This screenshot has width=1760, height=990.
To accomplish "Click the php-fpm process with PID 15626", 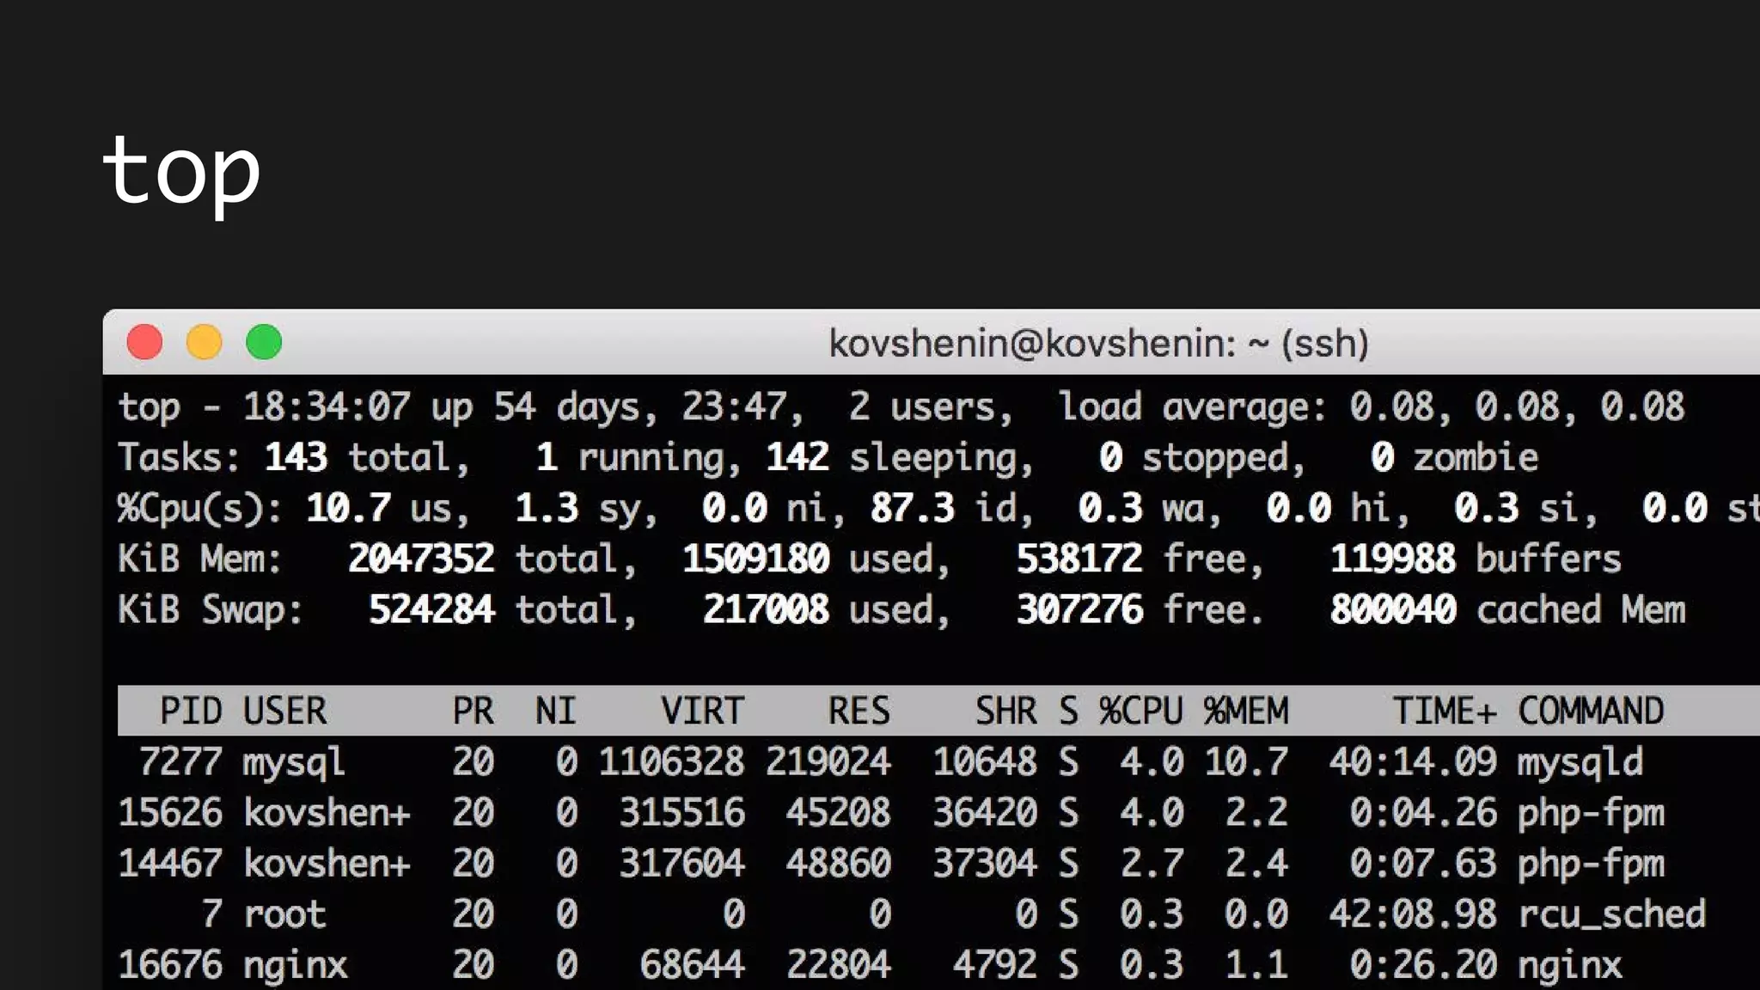I will click(x=1591, y=813).
